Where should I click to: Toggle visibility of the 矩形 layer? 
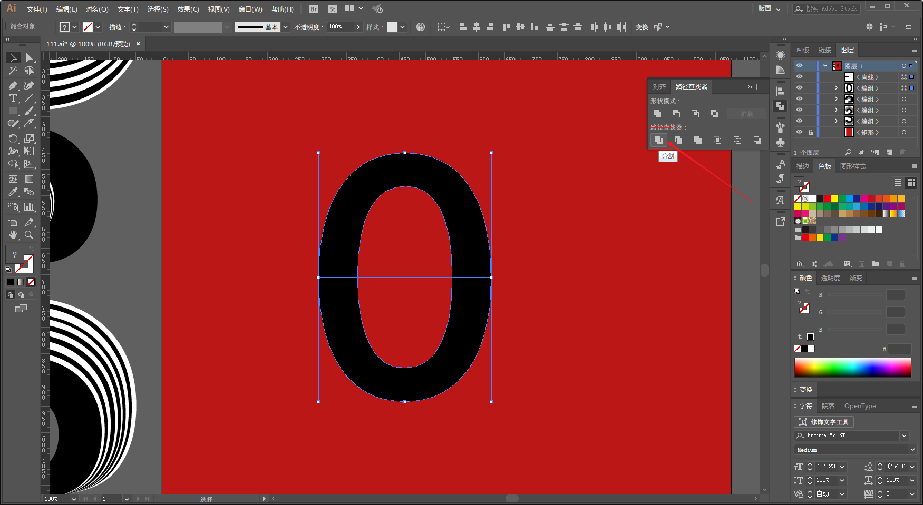pyautogui.click(x=799, y=132)
